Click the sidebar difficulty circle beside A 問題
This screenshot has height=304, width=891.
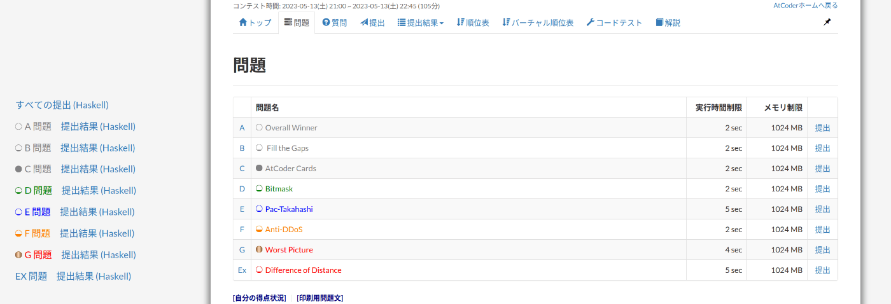[x=18, y=127]
